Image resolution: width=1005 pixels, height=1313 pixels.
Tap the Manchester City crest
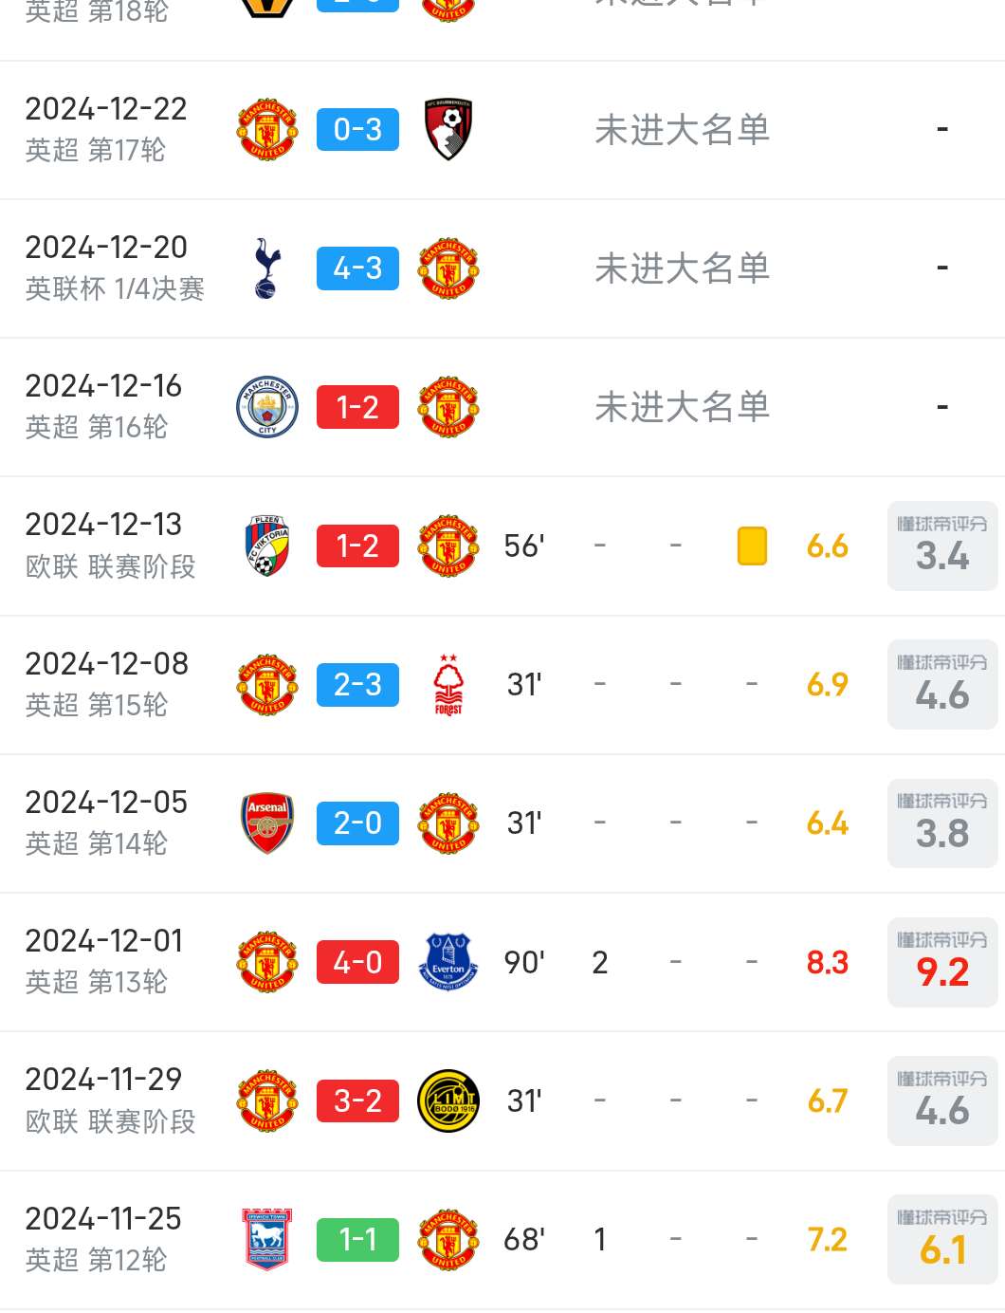pos(267,407)
